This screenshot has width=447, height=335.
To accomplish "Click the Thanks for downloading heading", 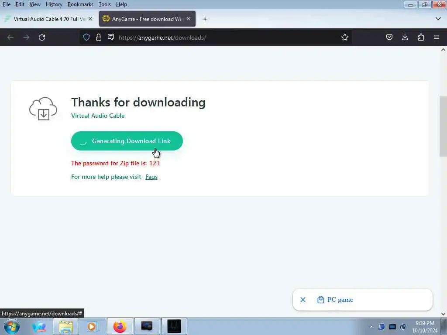I will 138,102.
